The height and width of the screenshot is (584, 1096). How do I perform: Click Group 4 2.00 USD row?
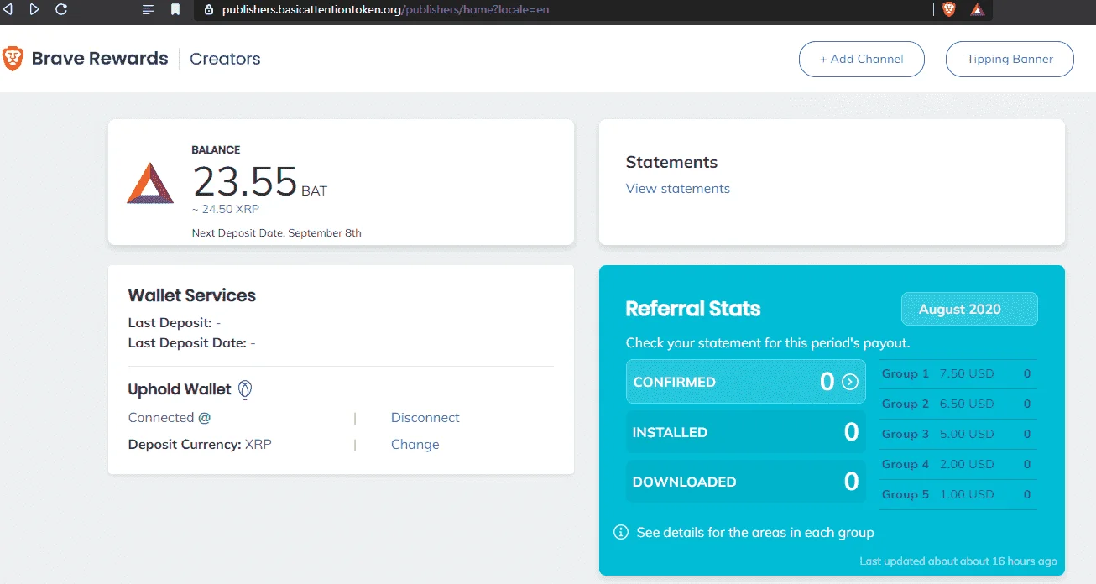pos(958,464)
